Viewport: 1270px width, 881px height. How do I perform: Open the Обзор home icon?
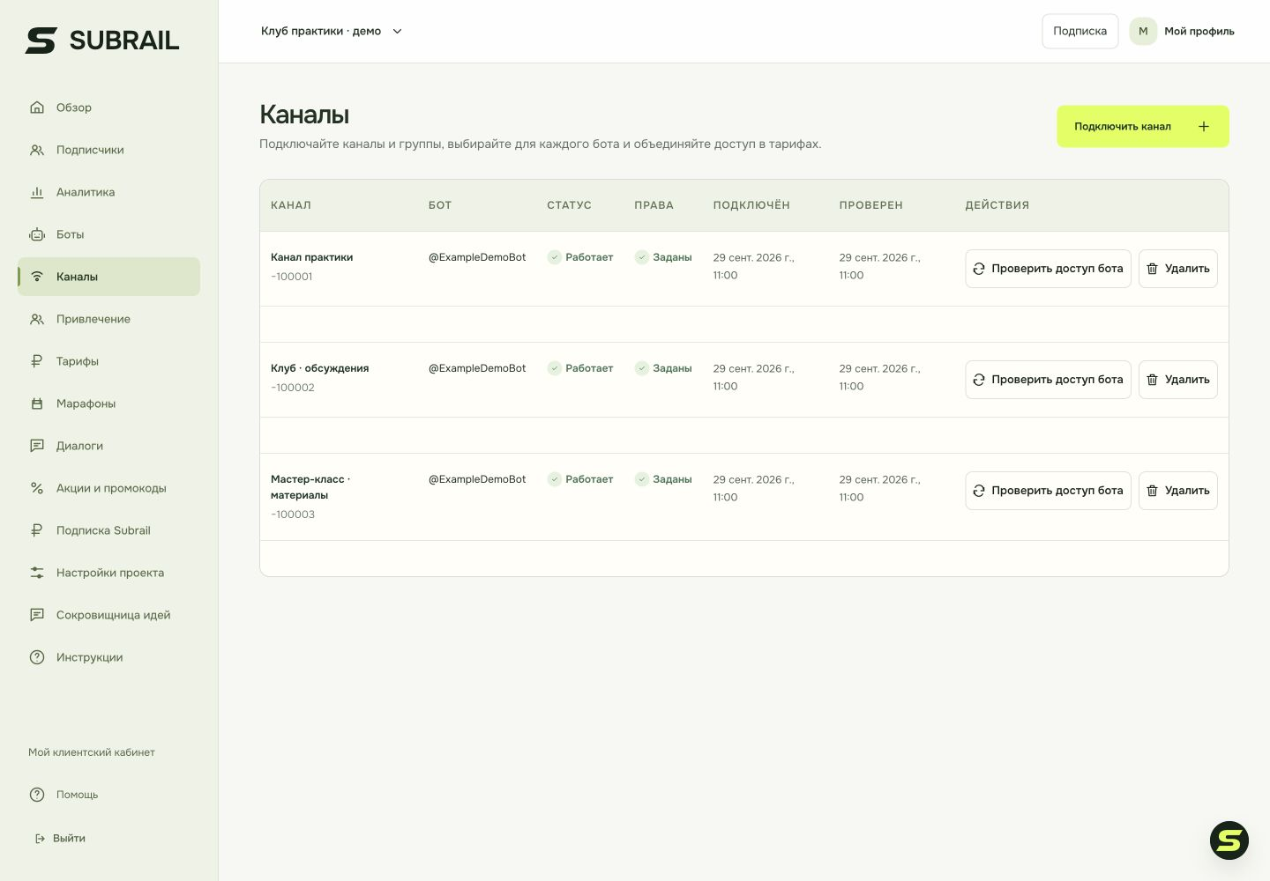click(x=37, y=107)
